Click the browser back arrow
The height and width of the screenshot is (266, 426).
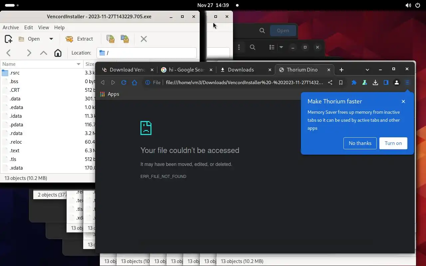click(x=103, y=82)
